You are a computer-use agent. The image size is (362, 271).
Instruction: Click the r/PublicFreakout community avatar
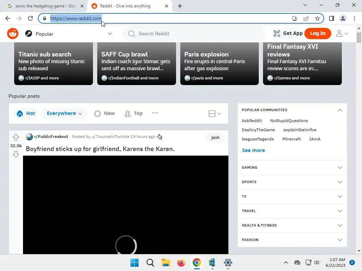tap(29, 137)
